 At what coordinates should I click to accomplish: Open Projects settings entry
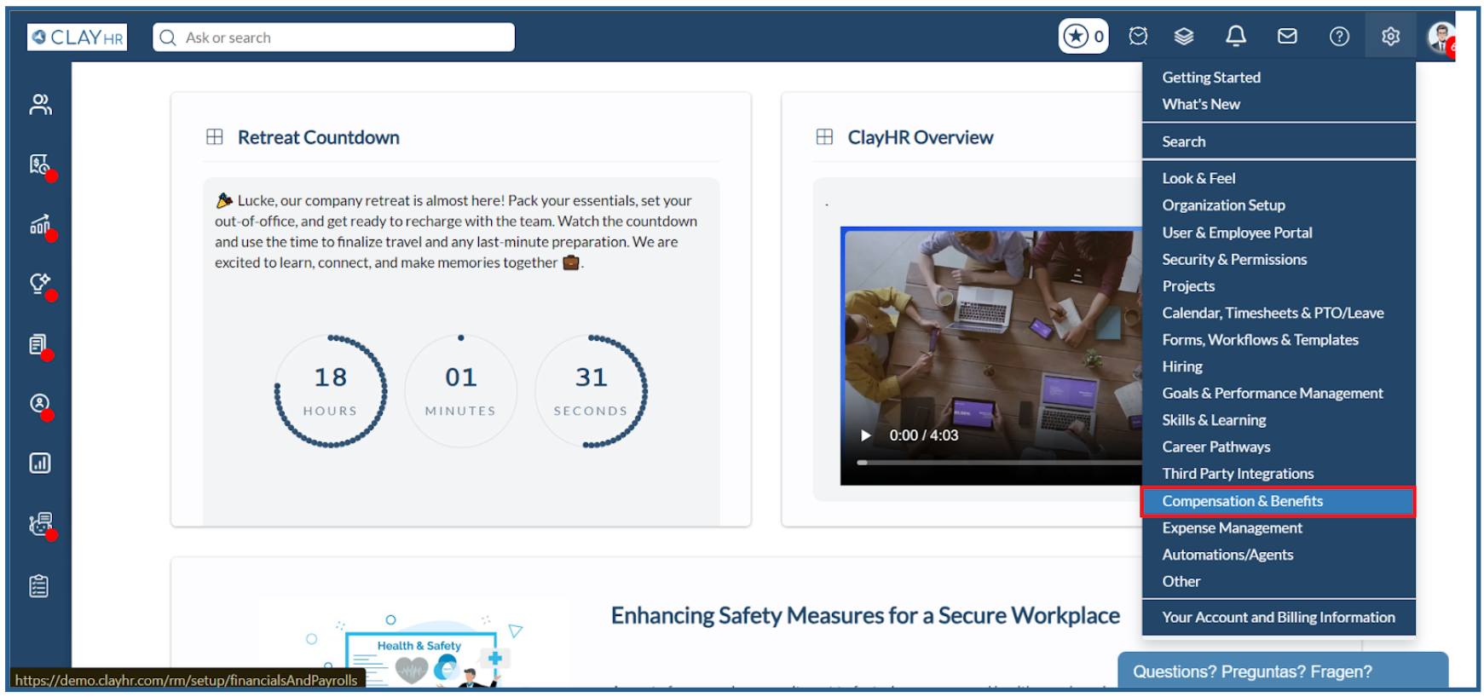pyautogui.click(x=1188, y=286)
